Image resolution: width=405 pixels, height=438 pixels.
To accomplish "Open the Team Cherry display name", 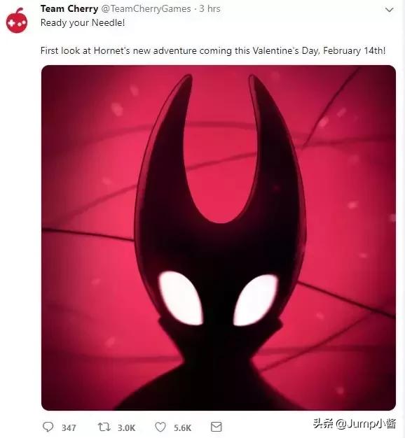I will (x=69, y=8).
